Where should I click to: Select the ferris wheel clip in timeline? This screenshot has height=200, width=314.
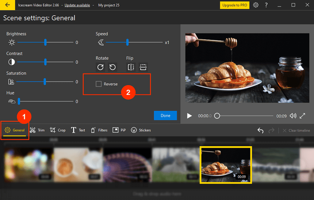click(127, 165)
